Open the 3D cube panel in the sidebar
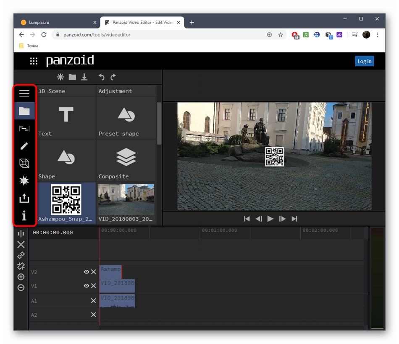Viewport: 399px width, 344px height. [x=24, y=163]
